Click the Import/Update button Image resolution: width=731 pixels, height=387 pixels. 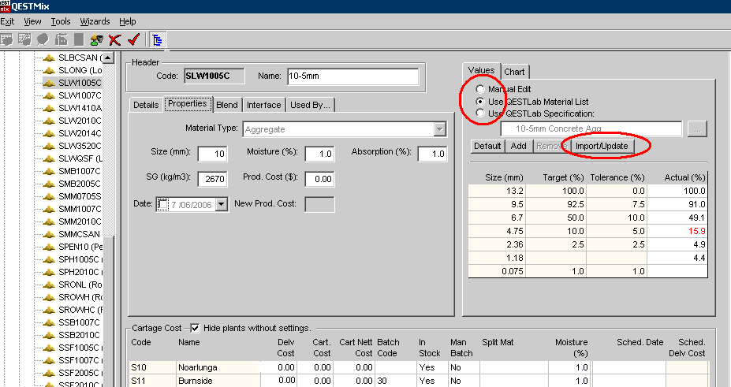point(601,146)
